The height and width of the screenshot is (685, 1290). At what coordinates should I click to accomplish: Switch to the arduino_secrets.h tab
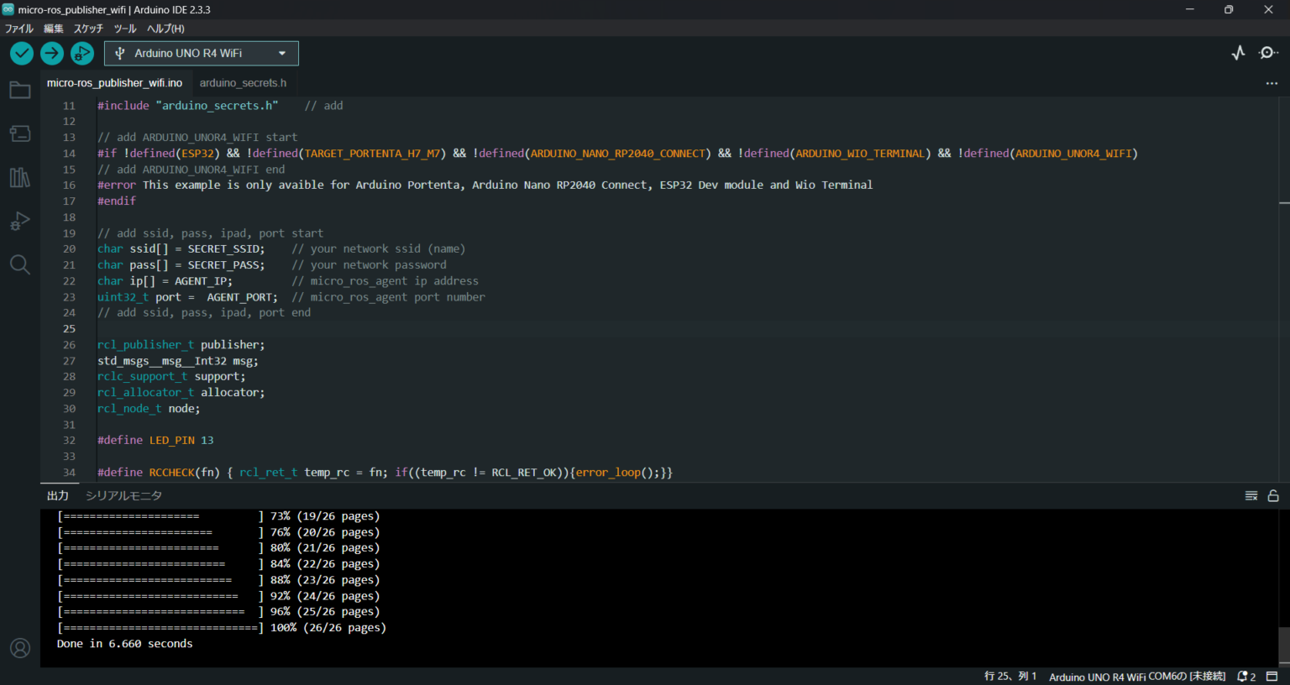tap(243, 83)
